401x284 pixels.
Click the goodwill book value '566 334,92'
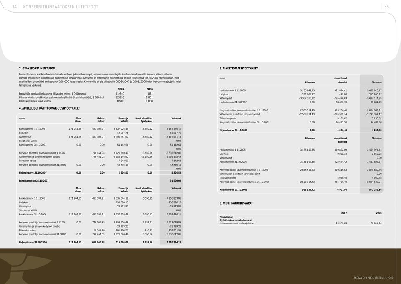coord(308,190)
